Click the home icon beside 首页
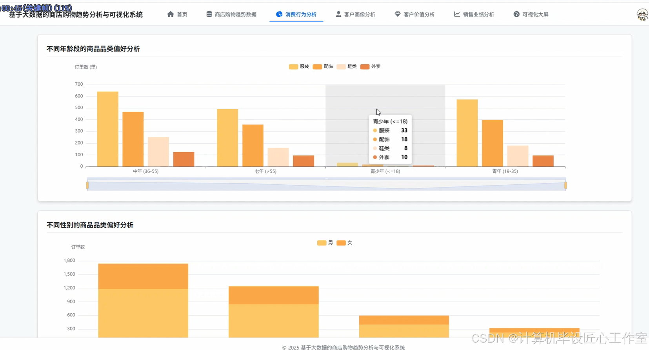Screen dimensions: 649x350 [x=170, y=14]
